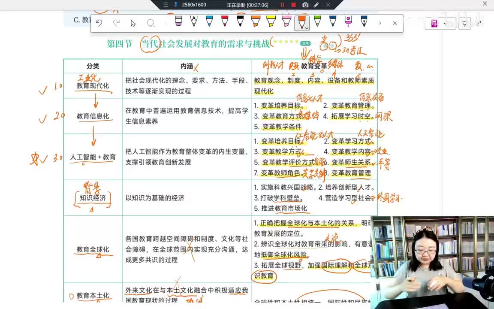Screen dimensions: 494x309
Task: Click 推进教育市场化 item
Action: [280, 208]
